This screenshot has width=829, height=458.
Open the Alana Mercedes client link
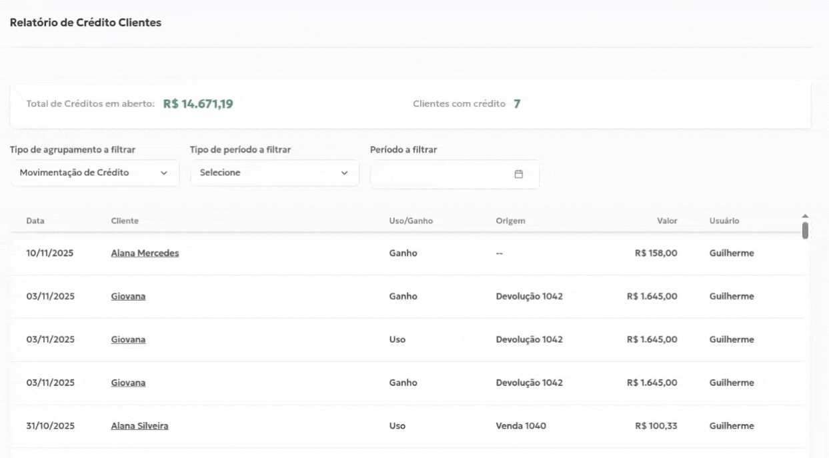(x=145, y=253)
